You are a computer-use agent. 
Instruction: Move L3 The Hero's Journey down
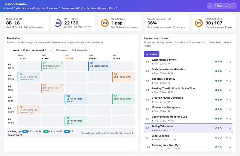pos(230,81)
